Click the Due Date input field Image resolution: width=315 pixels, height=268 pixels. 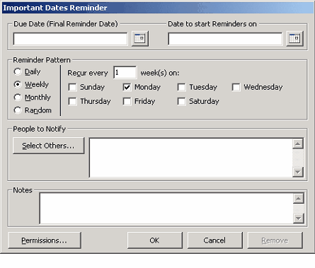[70, 39]
